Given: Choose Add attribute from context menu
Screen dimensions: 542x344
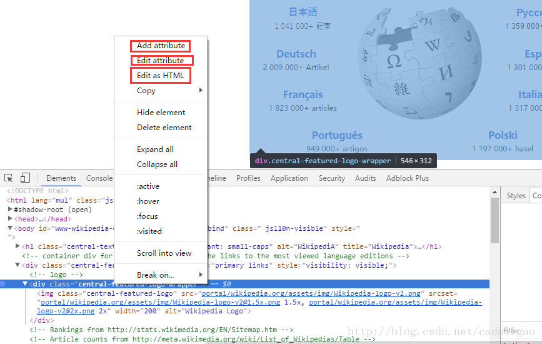Looking at the screenshot, I should pyautogui.click(x=161, y=46).
